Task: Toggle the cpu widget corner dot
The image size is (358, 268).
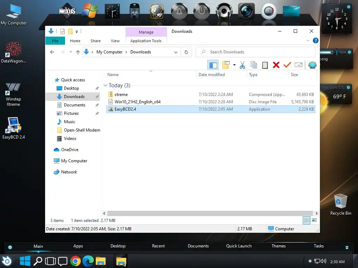Action: coord(349,52)
